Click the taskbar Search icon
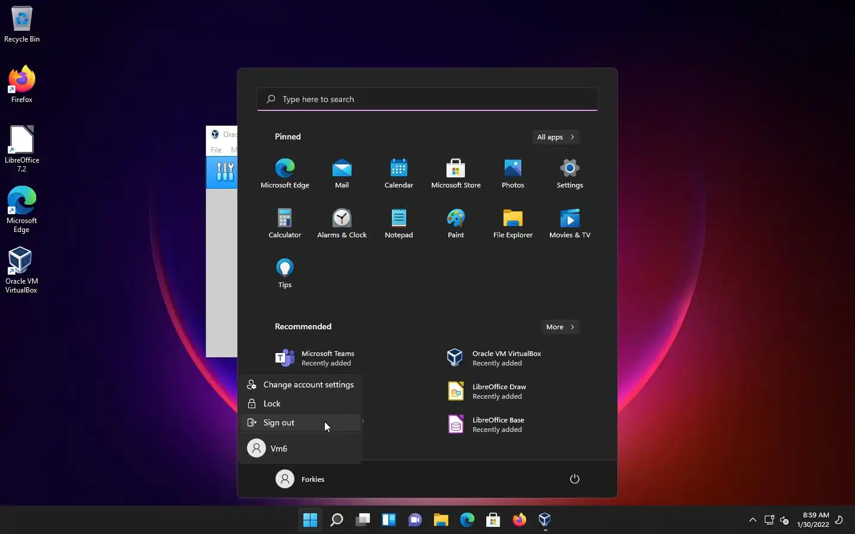The height and width of the screenshot is (534, 855). coord(336,520)
